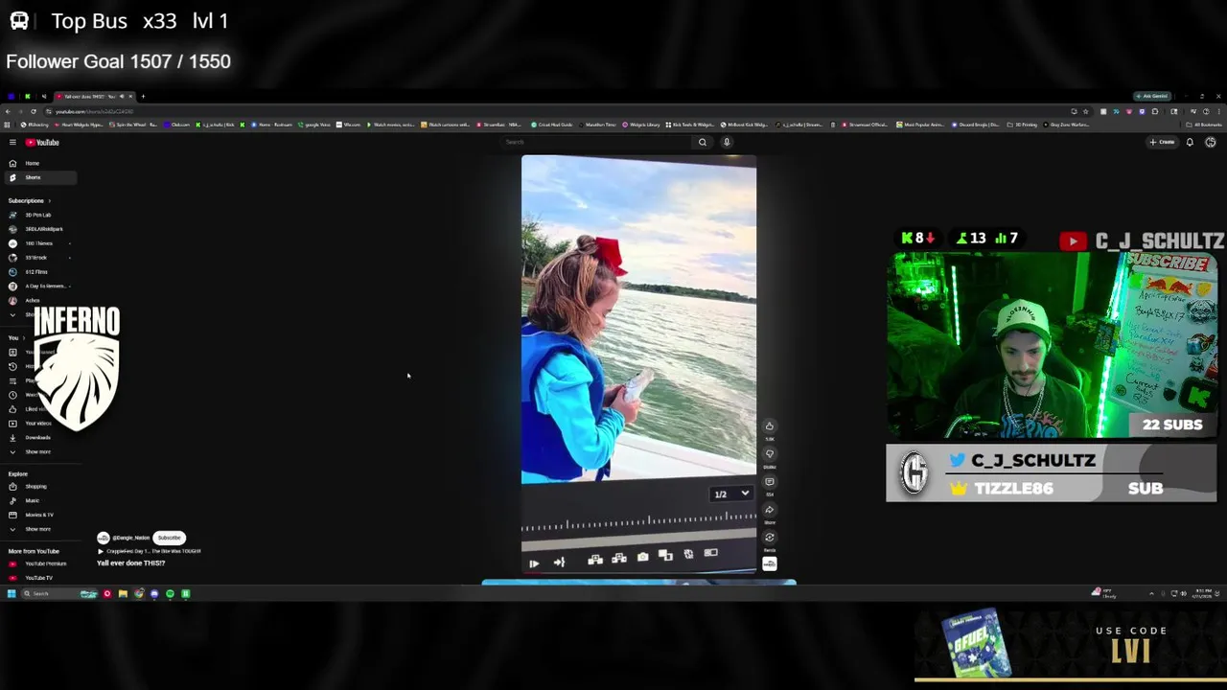Click the taskbar Search box

pos(59,594)
